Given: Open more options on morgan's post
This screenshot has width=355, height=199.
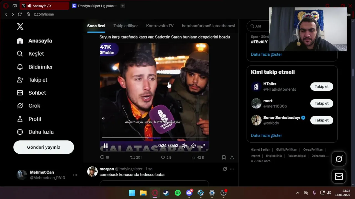Looking at the screenshot, I should click(x=232, y=169).
